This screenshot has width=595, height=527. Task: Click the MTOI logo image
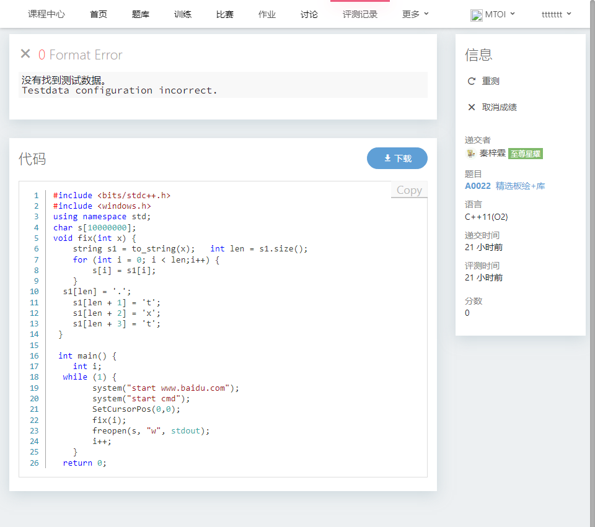coord(476,15)
